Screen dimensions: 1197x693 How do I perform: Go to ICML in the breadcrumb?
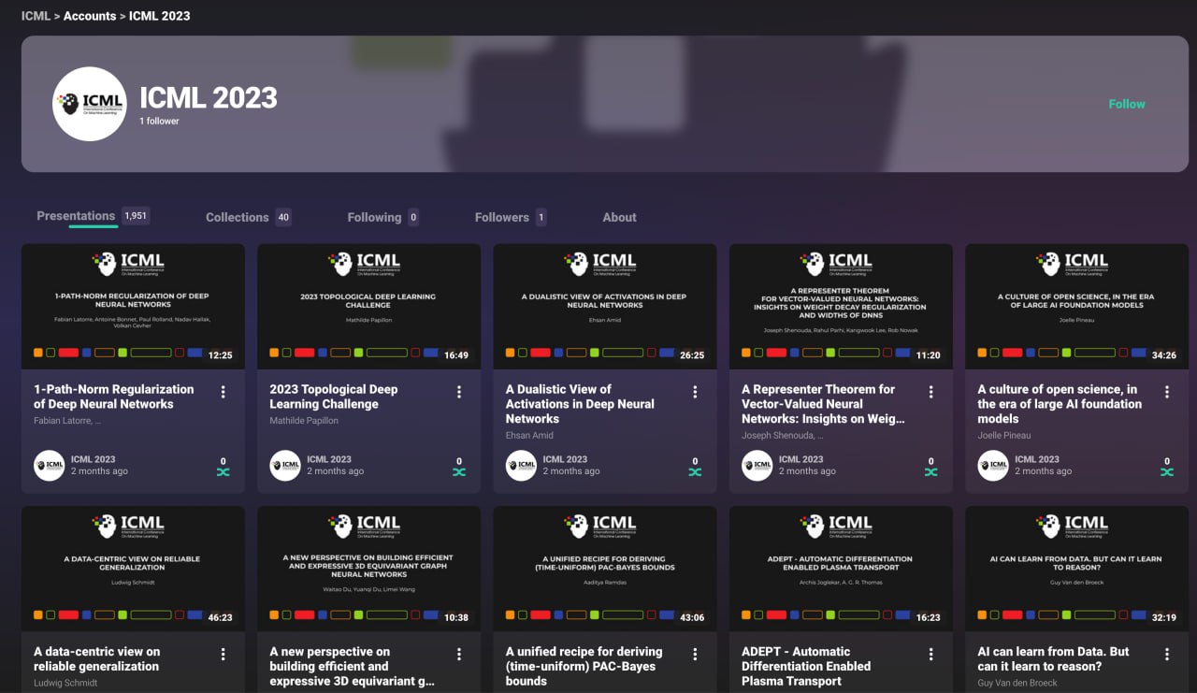[36, 16]
